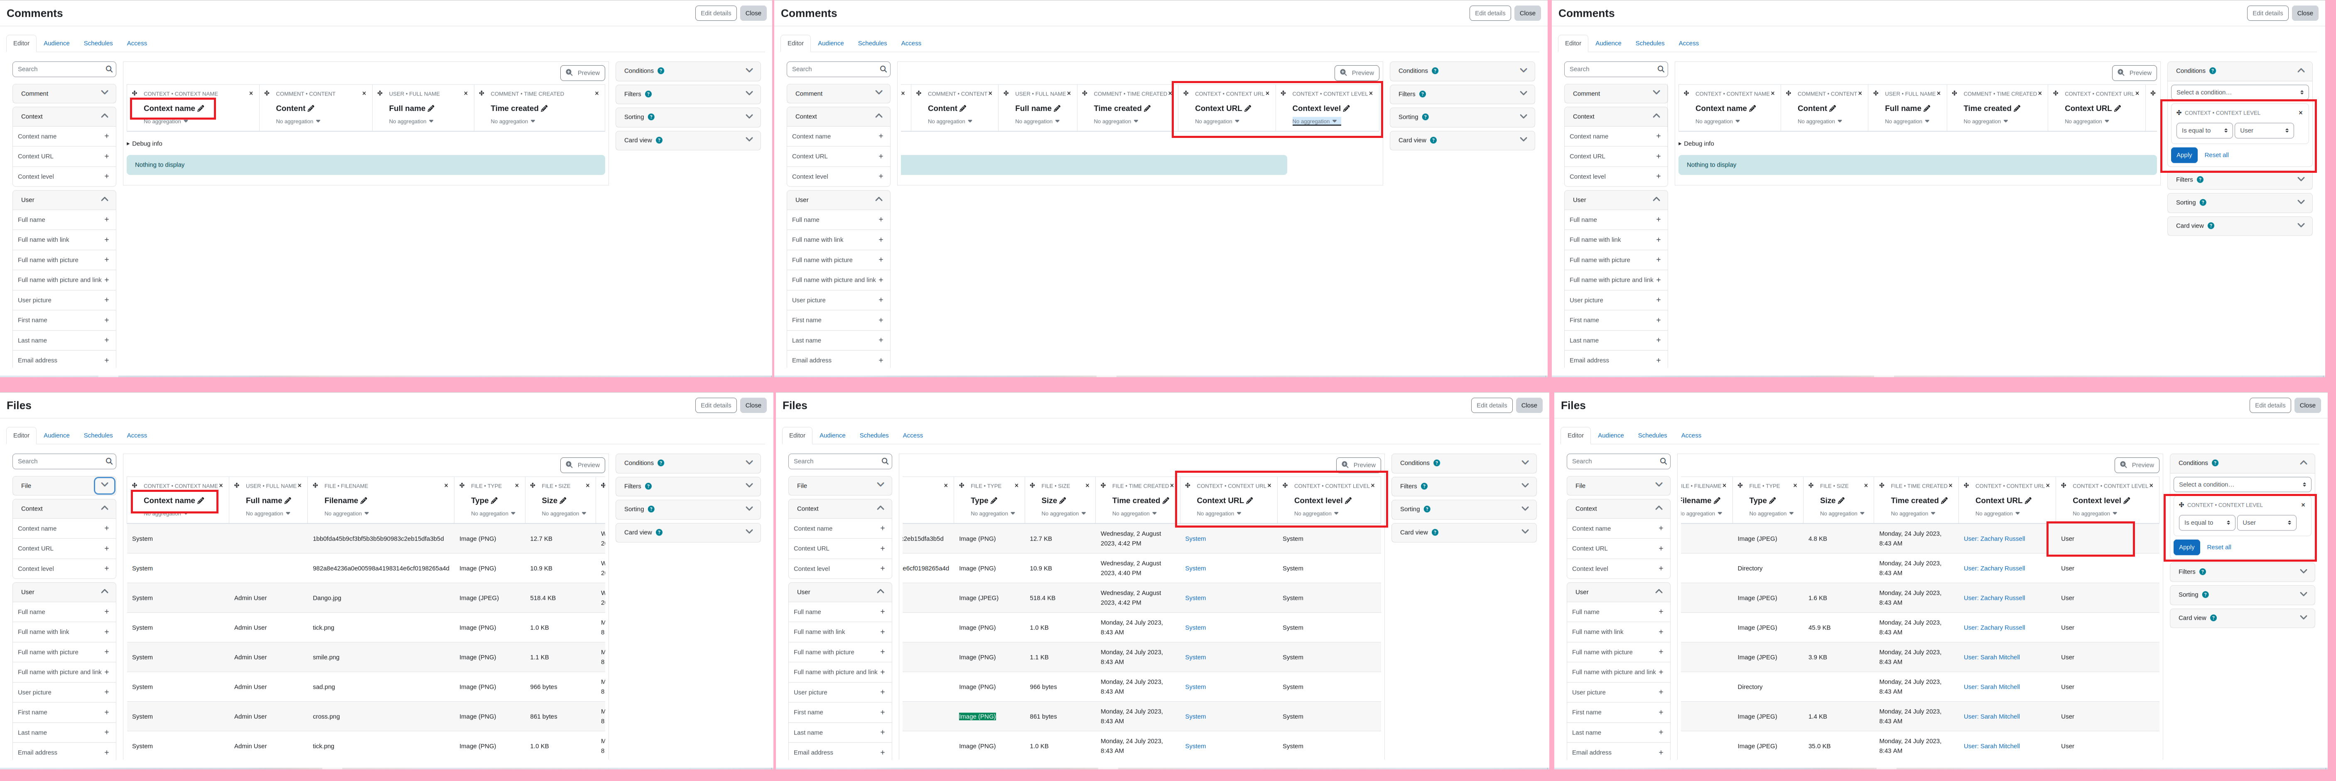Edit Context URL title in top-right Comments panel
The width and height of the screenshot is (2336, 781).
click(x=2118, y=108)
